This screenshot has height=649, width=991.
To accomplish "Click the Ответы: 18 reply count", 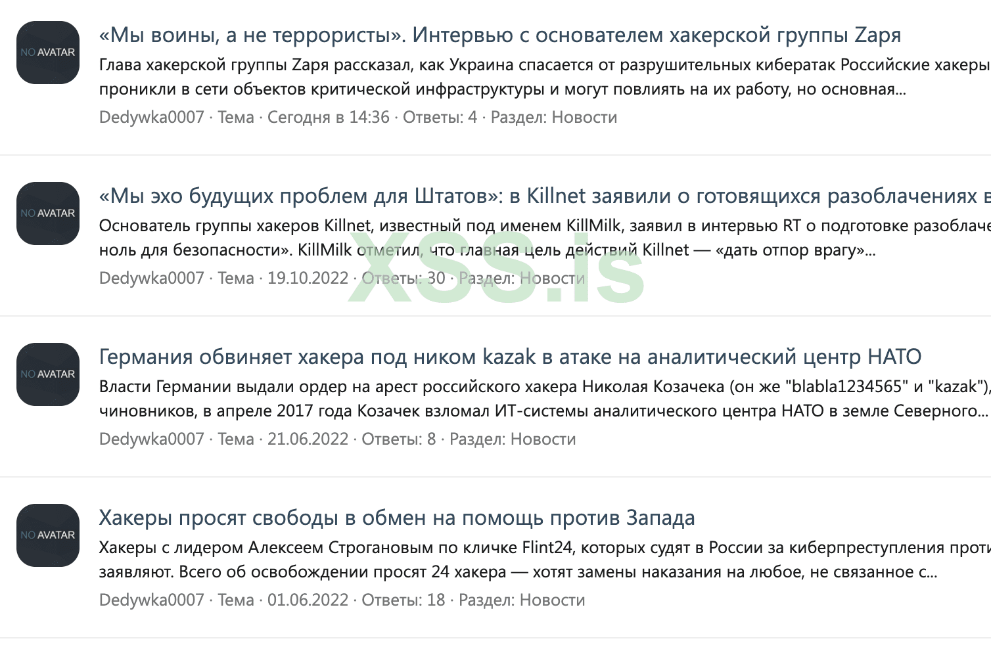I will tap(402, 600).
